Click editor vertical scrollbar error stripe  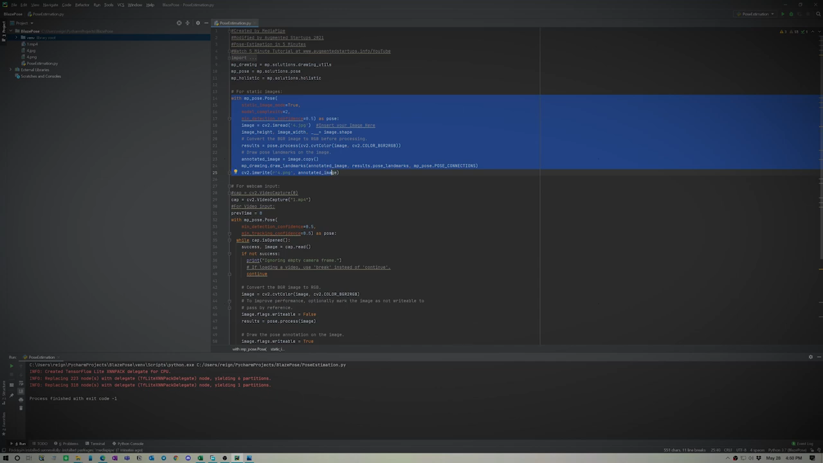tap(820, 186)
